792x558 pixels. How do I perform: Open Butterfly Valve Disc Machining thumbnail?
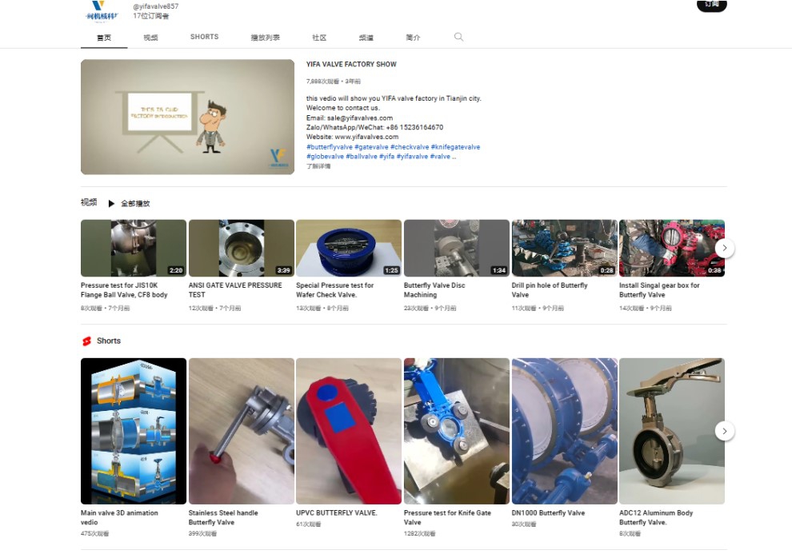(457, 249)
